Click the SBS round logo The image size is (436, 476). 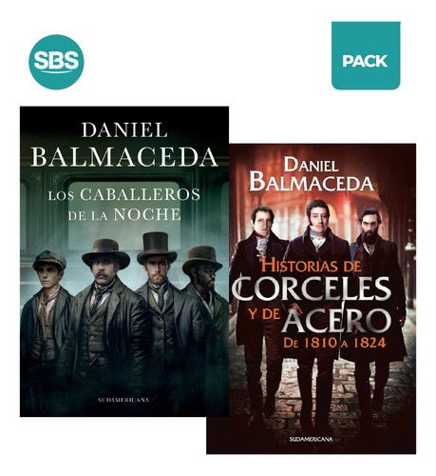56,62
